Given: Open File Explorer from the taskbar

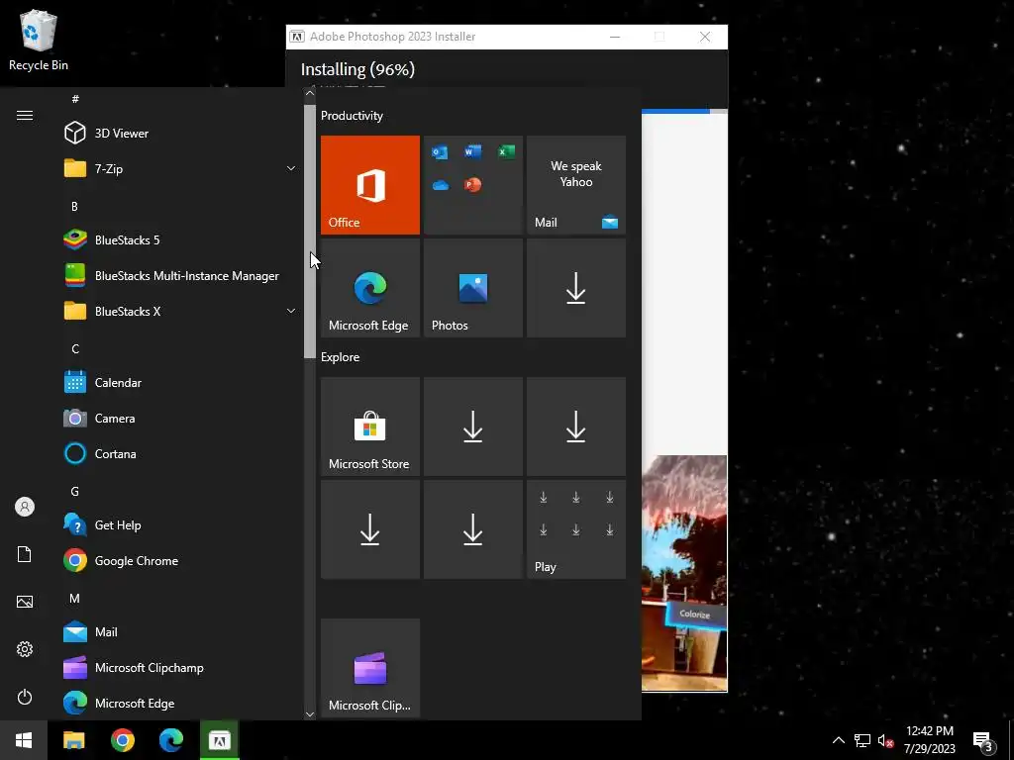Looking at the screenshot, I should (x=73, y=740).
